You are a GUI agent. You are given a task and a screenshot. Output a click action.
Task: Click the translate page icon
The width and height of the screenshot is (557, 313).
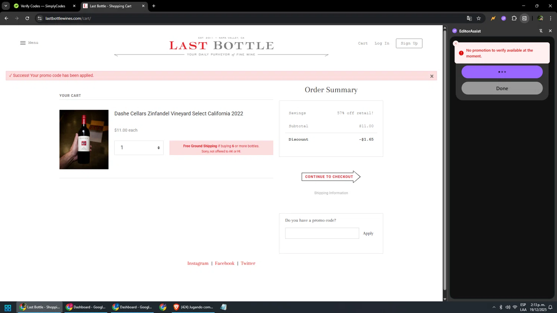tap(469, 18)
